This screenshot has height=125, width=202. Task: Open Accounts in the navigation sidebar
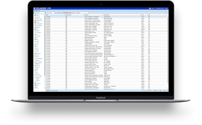(x=38, y=15)
